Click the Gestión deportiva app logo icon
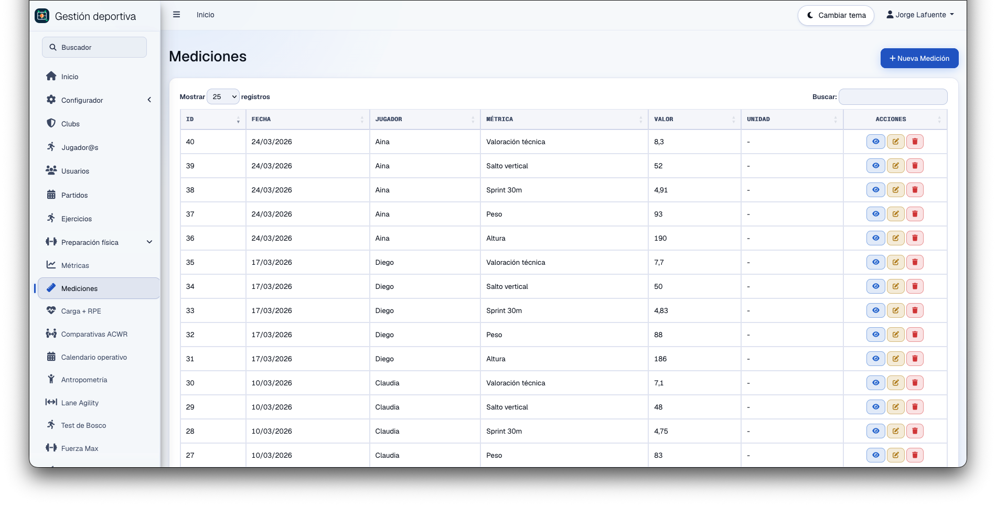 pyautogui.click(x=42, y=16)
